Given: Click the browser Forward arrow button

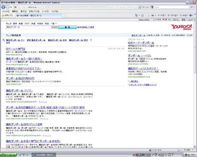Looking at the screenshot, I should [8, 7].
